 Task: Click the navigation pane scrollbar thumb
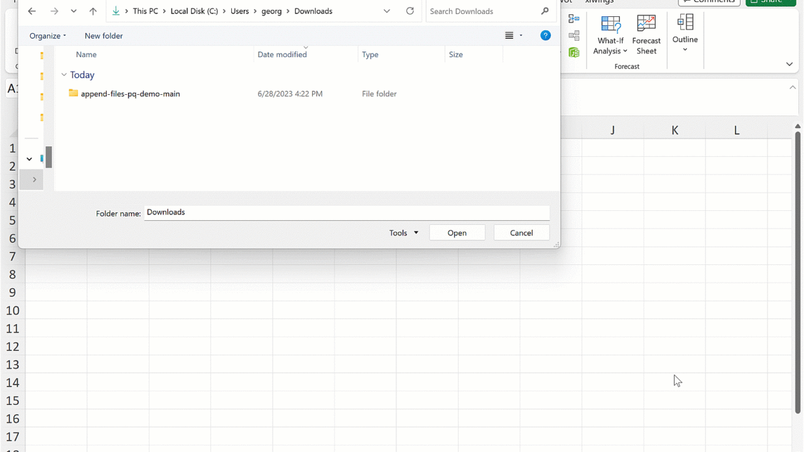pos(48,157)
